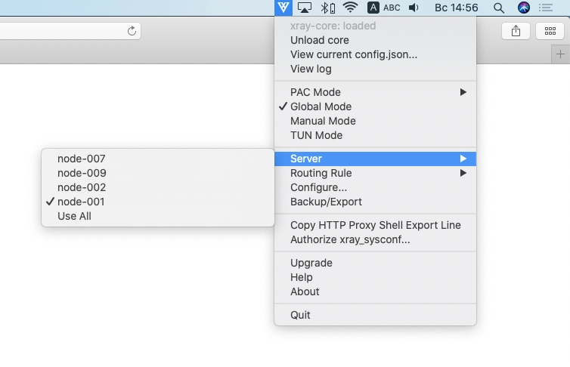Show Safari tab overview grid
570x367 pixels.
[550, 31]
